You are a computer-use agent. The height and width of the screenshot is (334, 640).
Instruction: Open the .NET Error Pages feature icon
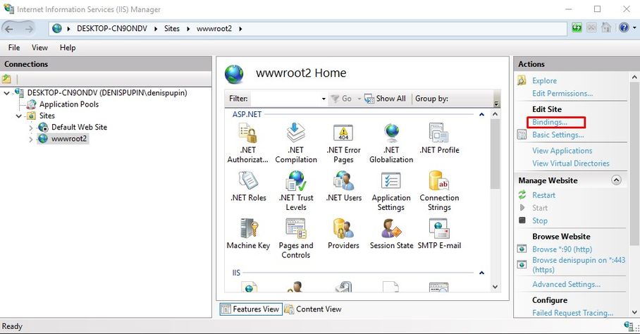[344, 143]
